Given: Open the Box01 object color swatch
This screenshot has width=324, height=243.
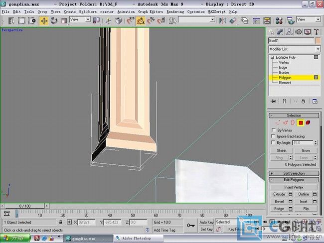Looking at the screenshot, I should click(x=318, y=41).
